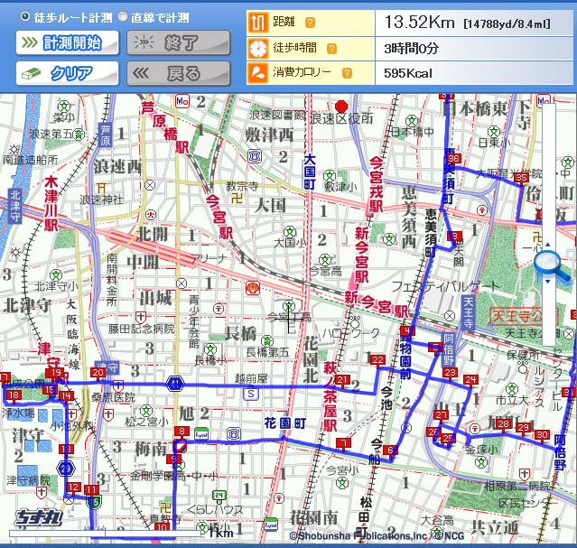The height and width of the screenshot is (548, 577).
Task: Click the S store icon under 越前屋
Action: [251, 395]
